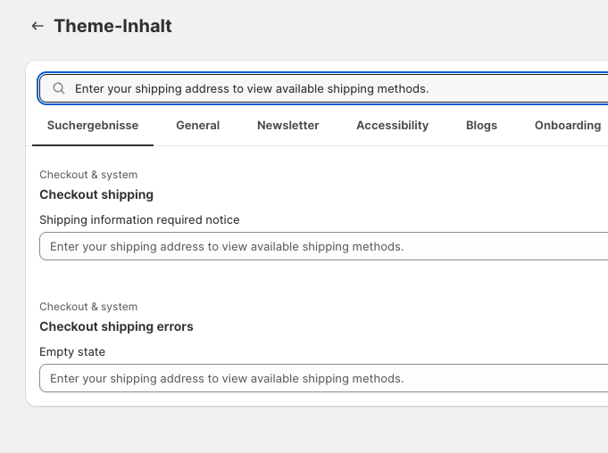Viewport: 608px width, 453px height.
Task: Click the Empty state field label
Action: 72,351
